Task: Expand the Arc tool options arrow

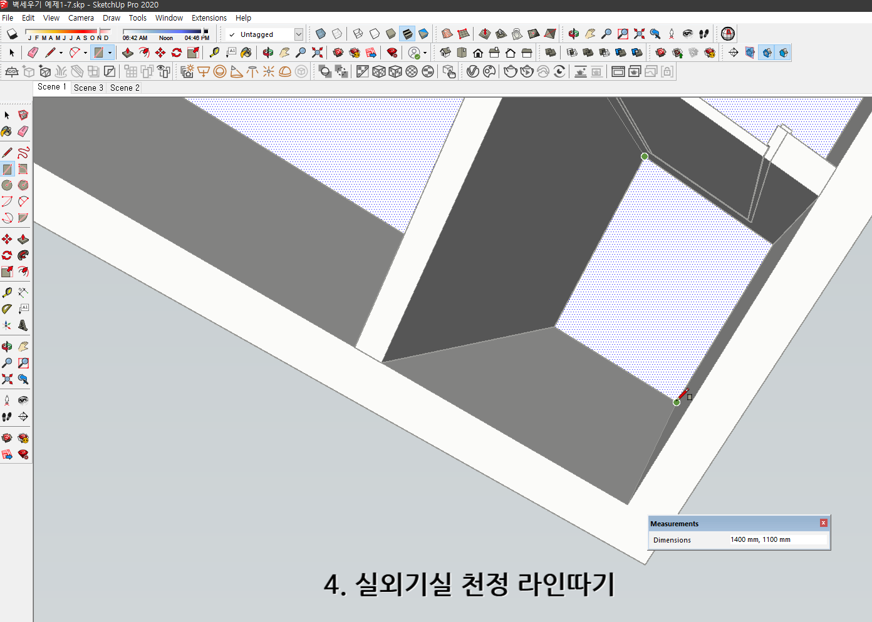Action: pos(86,53)
